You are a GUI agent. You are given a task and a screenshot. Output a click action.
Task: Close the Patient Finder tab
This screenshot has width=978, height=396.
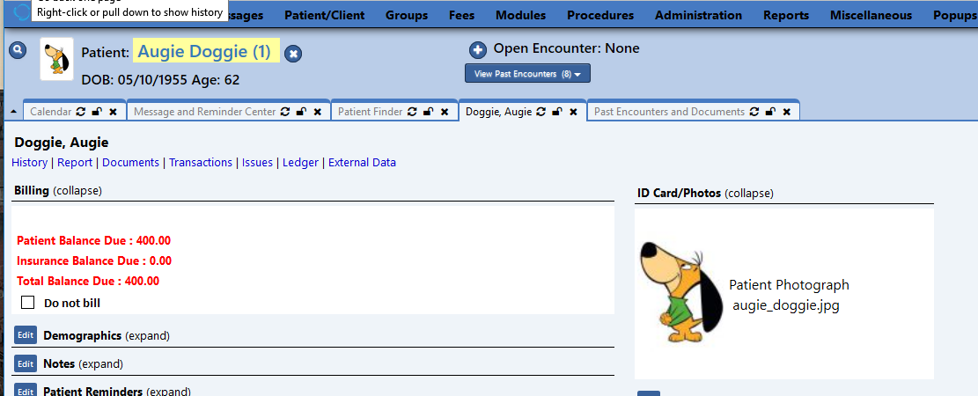tap(445, 112)
